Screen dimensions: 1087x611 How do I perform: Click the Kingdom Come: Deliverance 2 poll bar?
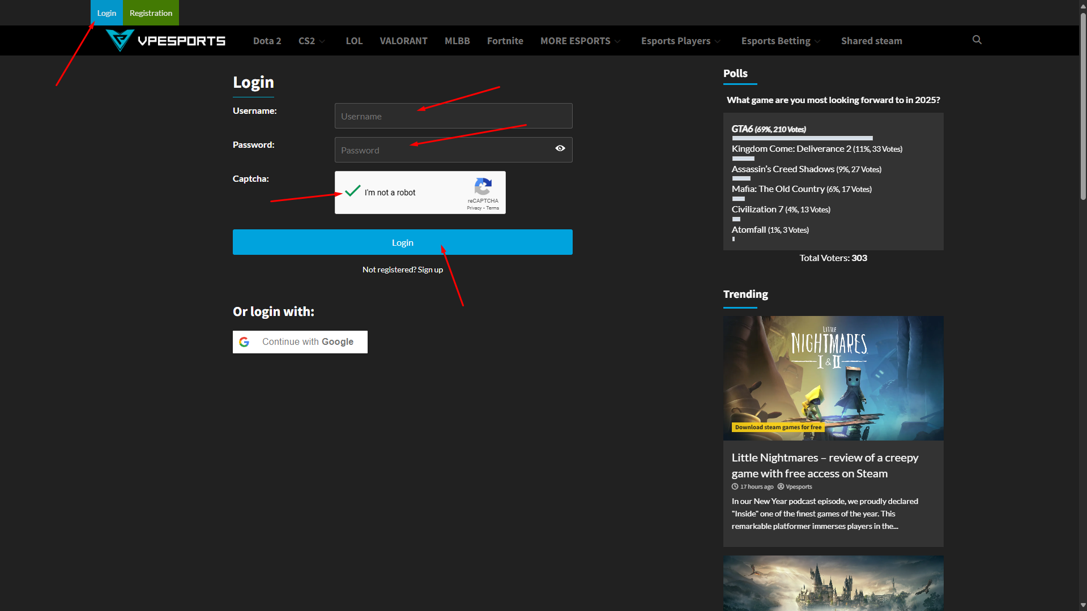tap(743, 159)
